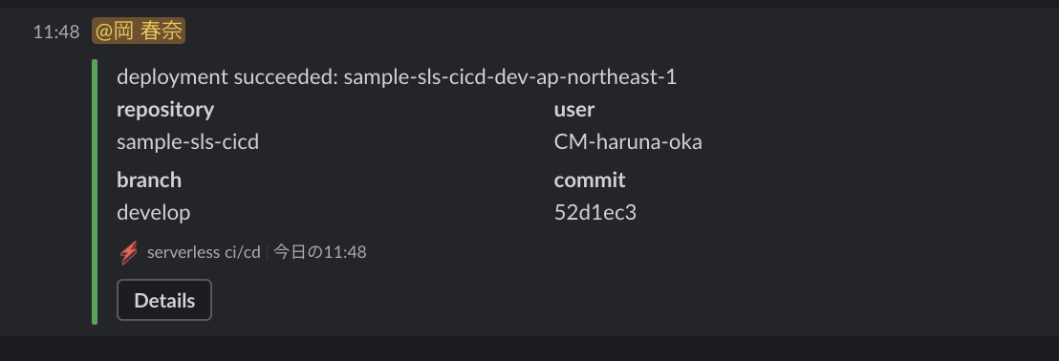
Task: Click the serverless ci/cd footer text
Action: (x=204, y=252)
